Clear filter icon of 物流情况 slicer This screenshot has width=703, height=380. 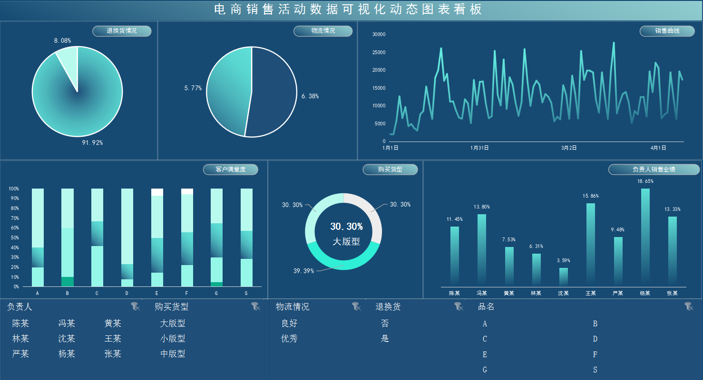(x=356, y=306)
